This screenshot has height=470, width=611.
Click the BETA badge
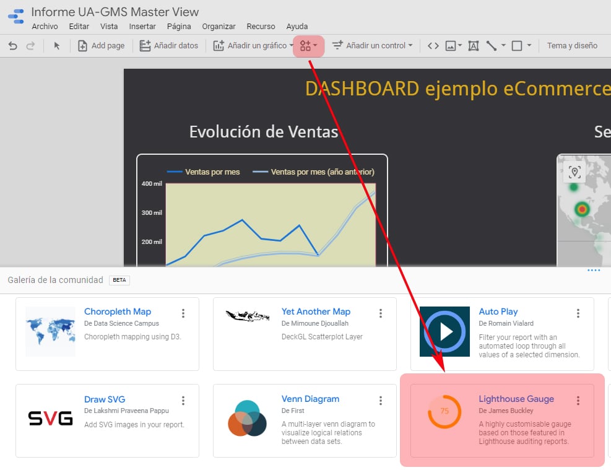119,281
